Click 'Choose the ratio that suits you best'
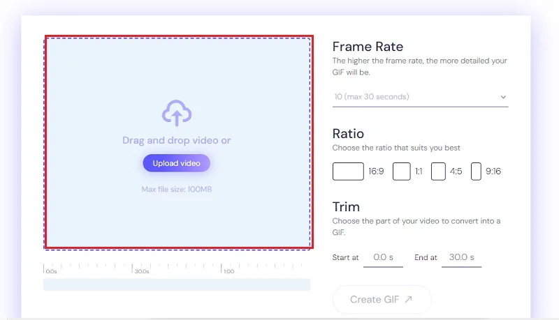The width and height of the screenshot is (559, 320). [396, 148]
